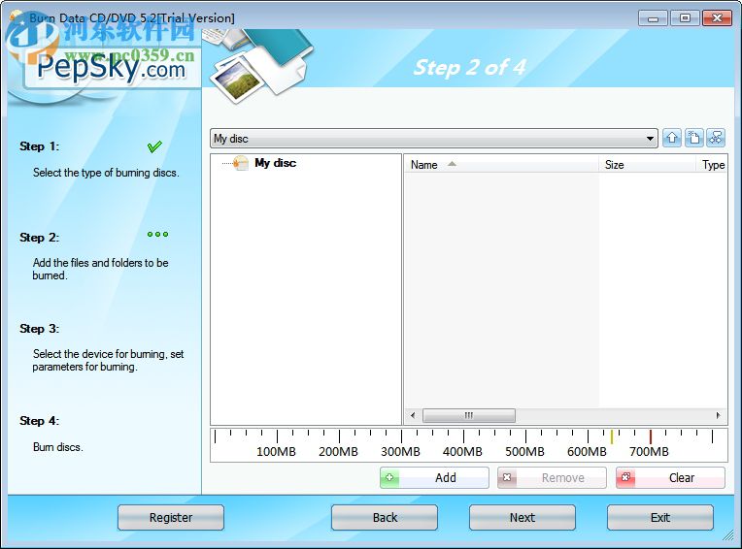The height and width of the screenshot is (549, 742).
Task: Click the Type column header
Action: point(712,165)
